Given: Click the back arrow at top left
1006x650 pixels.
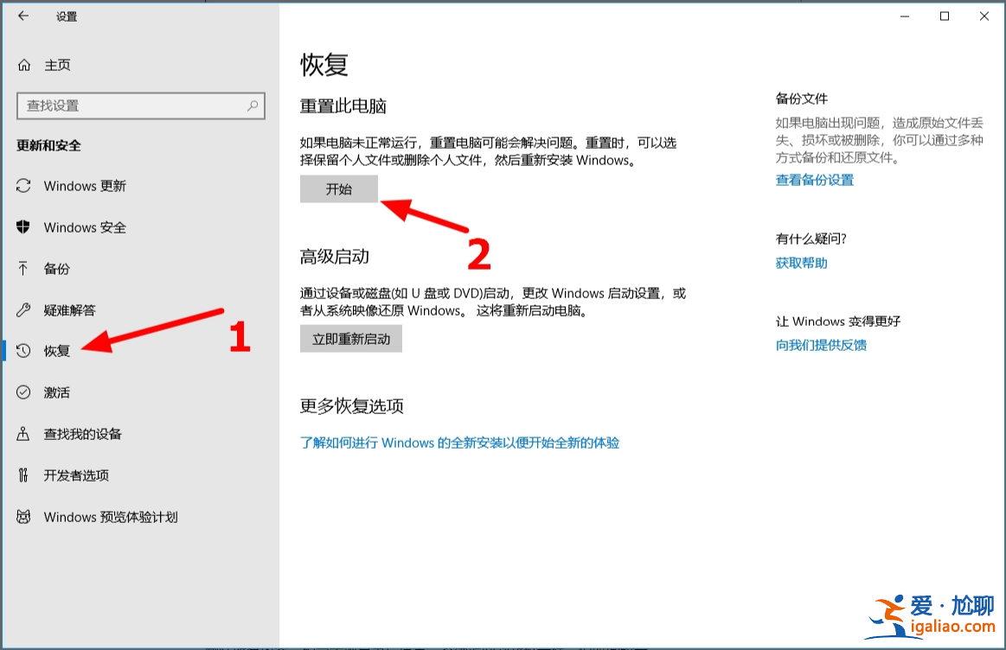Looking at the screenshot, I should click(x=22, y=15).
